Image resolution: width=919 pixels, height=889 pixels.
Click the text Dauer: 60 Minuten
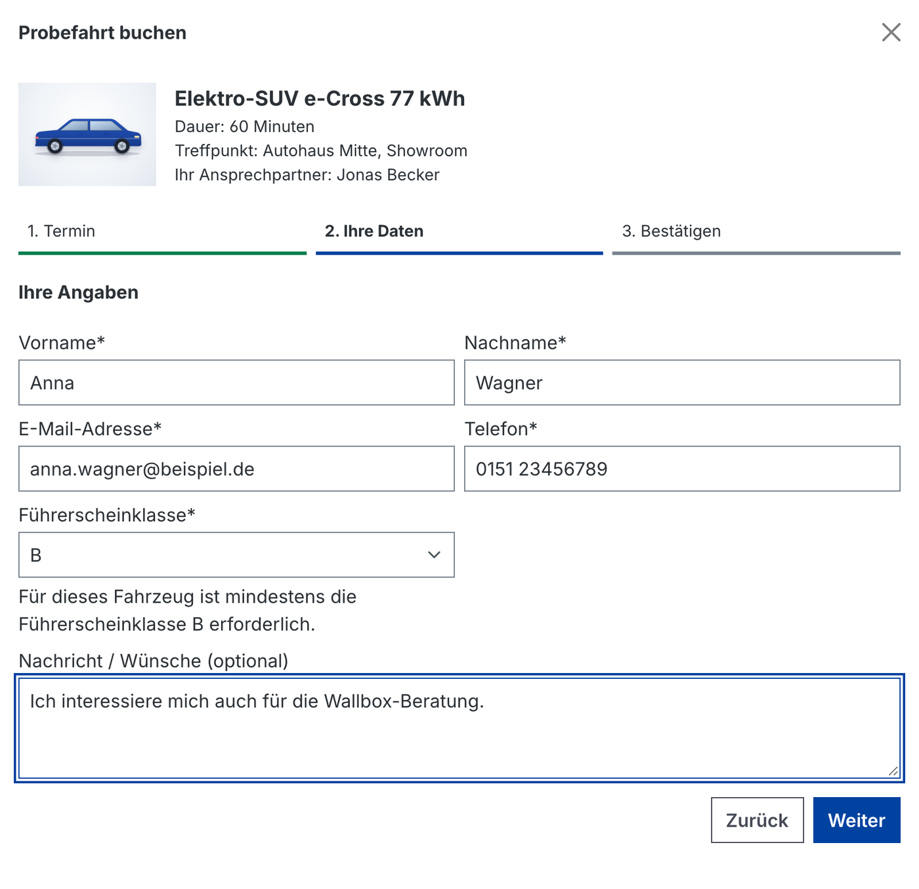pyautogui.click(x=244, y=127)
